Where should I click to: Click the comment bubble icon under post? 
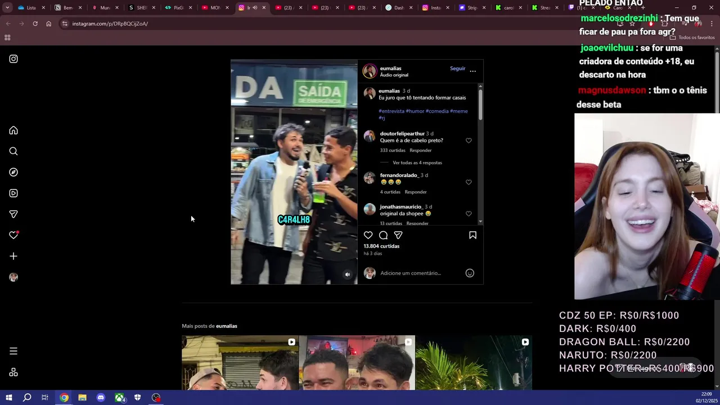tap(383, 235)
